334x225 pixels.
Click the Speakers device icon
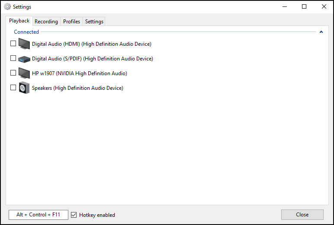[24, 88]
